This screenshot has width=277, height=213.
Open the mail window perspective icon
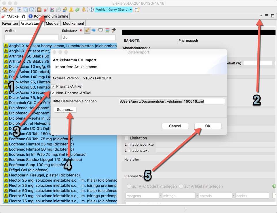tap(32, 9)
